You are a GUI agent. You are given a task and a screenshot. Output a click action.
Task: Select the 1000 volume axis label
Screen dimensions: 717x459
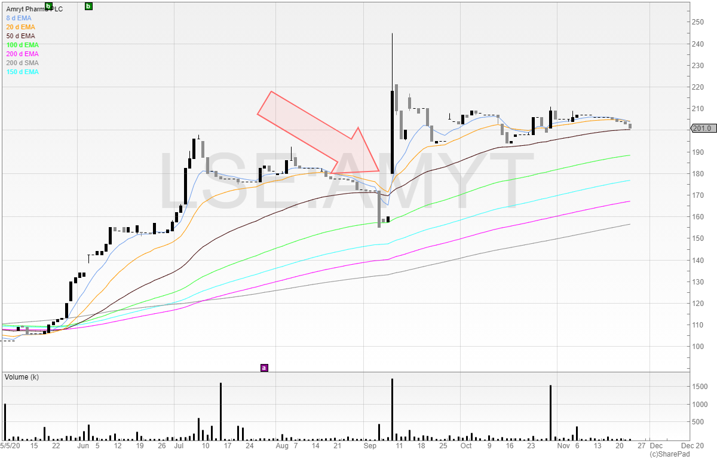pos(700,405)
